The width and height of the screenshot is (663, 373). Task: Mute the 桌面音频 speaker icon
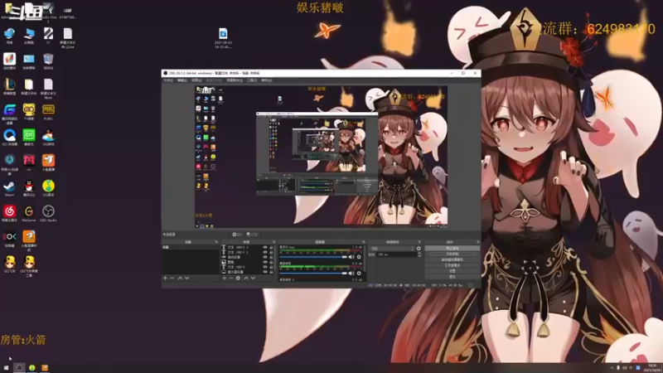(351, 274)
